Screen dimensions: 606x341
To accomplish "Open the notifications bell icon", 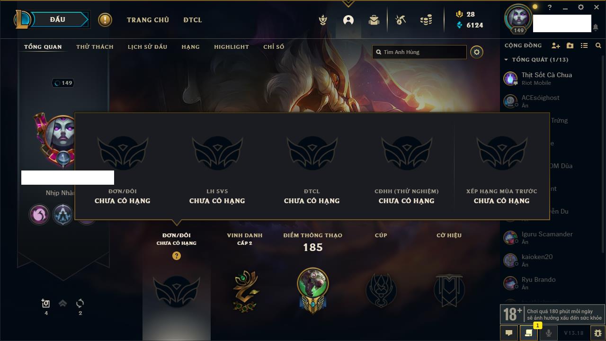I will (x=595, y=28).
